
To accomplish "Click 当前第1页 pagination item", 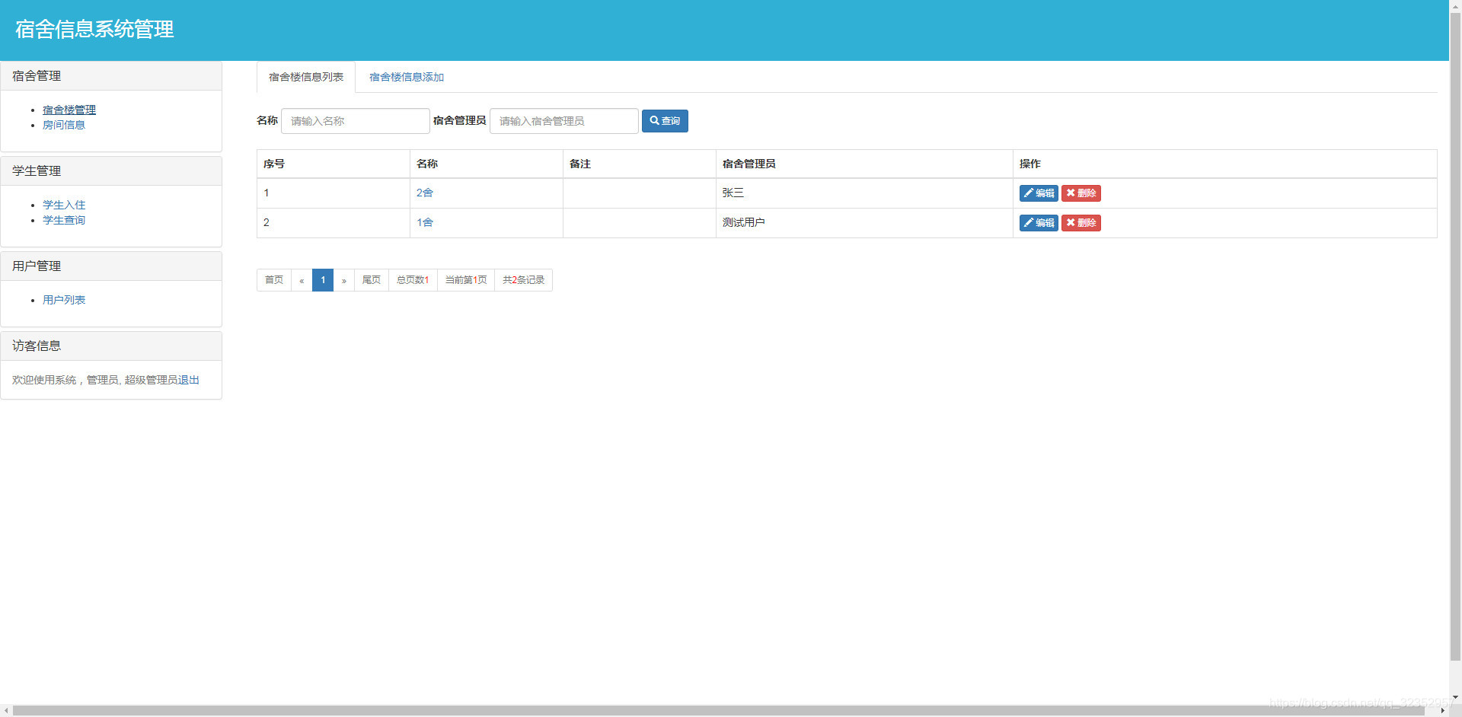I will [466, 280].
